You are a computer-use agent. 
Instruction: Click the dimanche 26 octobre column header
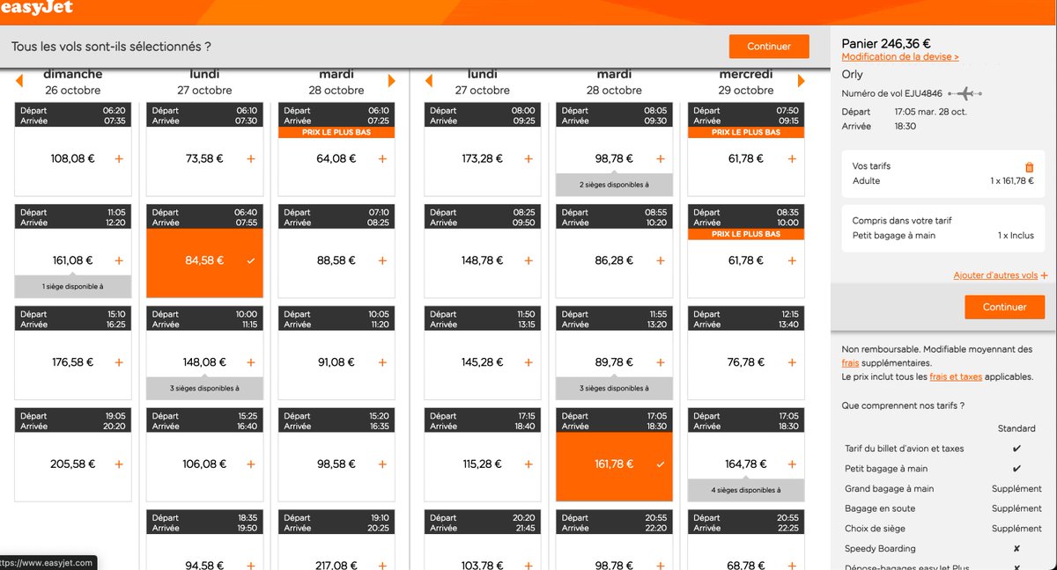tap(73, 82)
